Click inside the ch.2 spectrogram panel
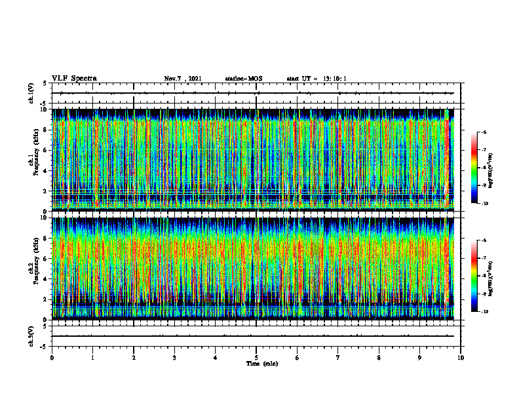Screen dimensions: 519x401 253,269
